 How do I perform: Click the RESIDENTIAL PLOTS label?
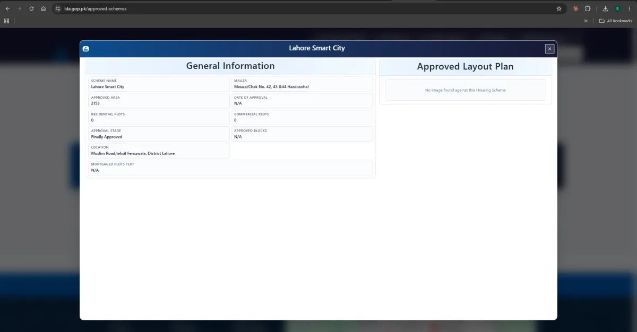108,114
